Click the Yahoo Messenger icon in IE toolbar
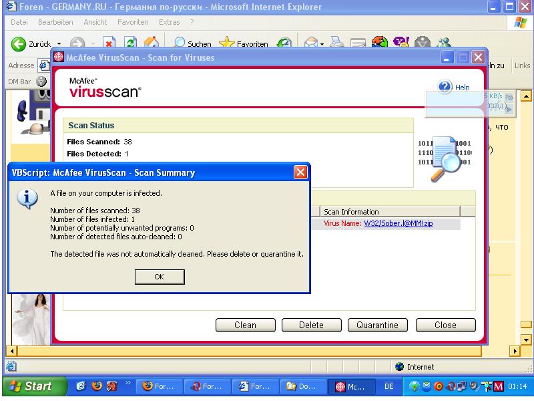Viewport: 534px width, 401px height. [401, 43]
